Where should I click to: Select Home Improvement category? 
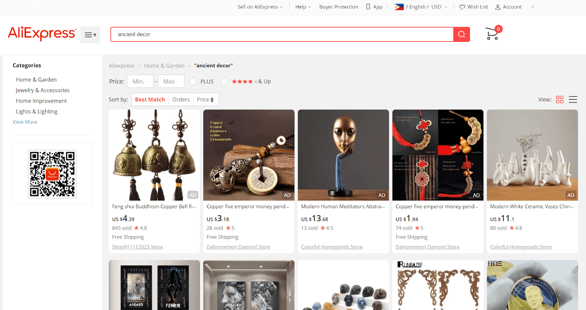(41, 101)
